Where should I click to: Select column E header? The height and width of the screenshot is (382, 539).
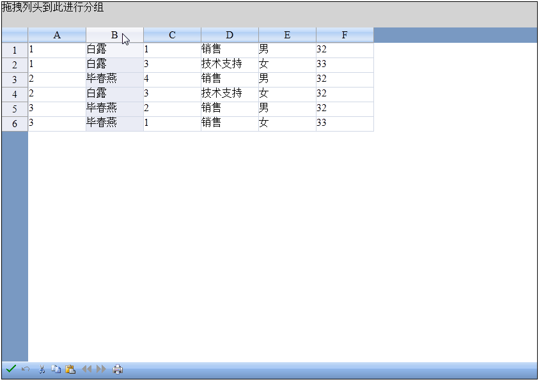pyautogui.click(x=287, y=35)
